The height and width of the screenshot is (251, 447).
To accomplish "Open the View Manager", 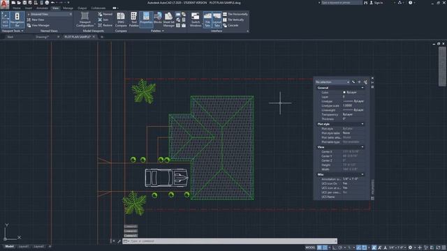I will point(38,25).
